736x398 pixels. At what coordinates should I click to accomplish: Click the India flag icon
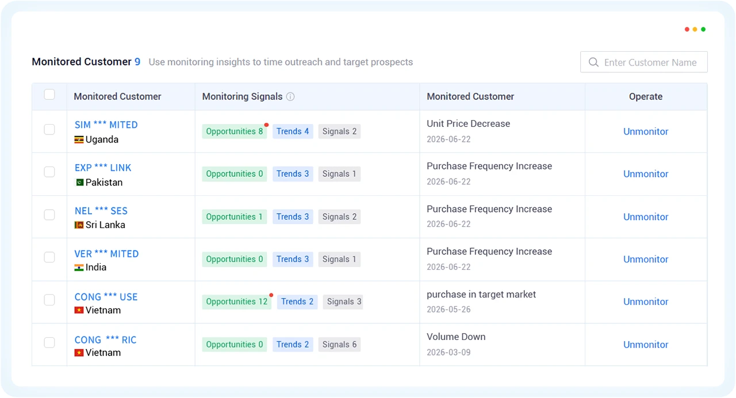pos(79,268)
